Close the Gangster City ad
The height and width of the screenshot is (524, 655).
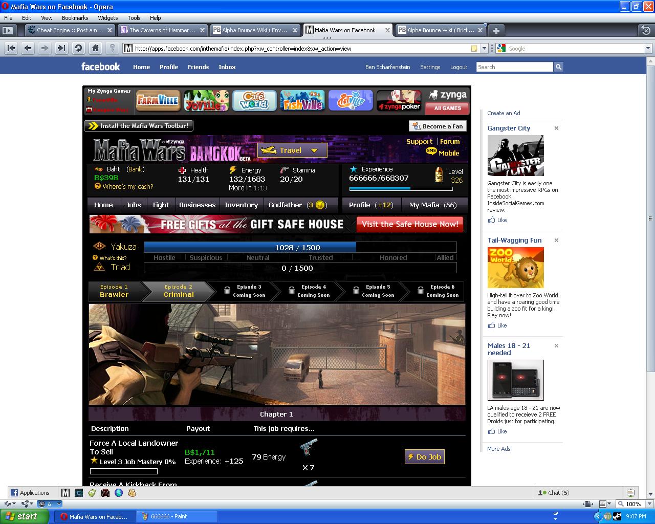556,128
